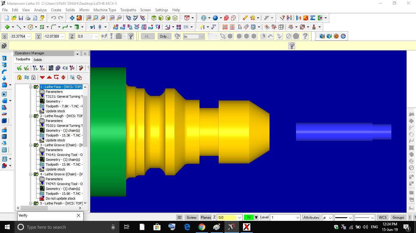The image size is (416, 233).
Task: Click the X coordinate lock button
Action: [5, 36]
